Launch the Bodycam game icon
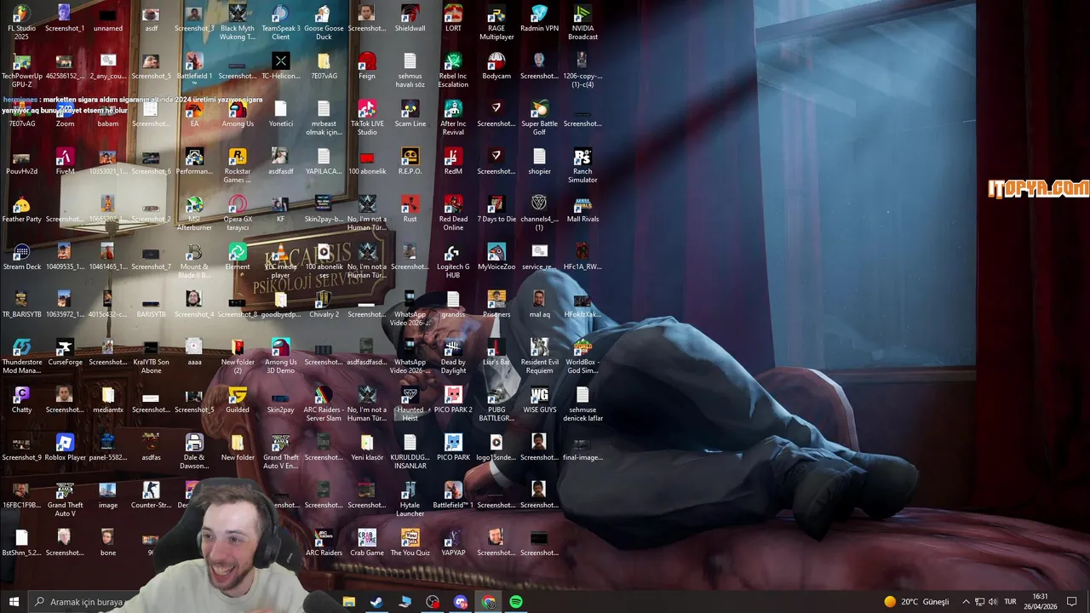Viewport: 1090px width, 613px height. point(496,66)
